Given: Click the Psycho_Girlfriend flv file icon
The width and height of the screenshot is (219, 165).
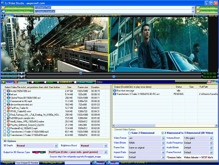Looking at the screenshot, I should (8, 125).
